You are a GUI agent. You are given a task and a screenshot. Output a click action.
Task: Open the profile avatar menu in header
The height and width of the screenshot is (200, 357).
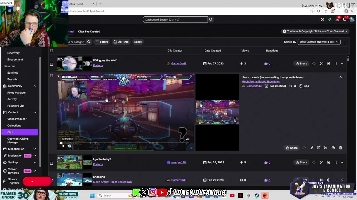pyautogui.click(x=352, y=19)
